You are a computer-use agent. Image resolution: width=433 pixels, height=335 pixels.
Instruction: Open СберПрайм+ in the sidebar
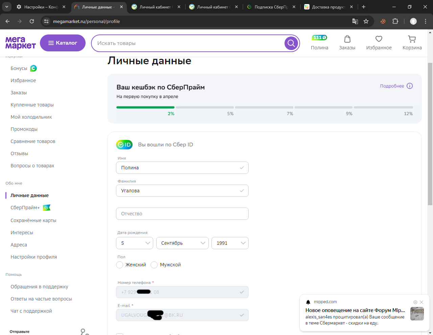25,208
